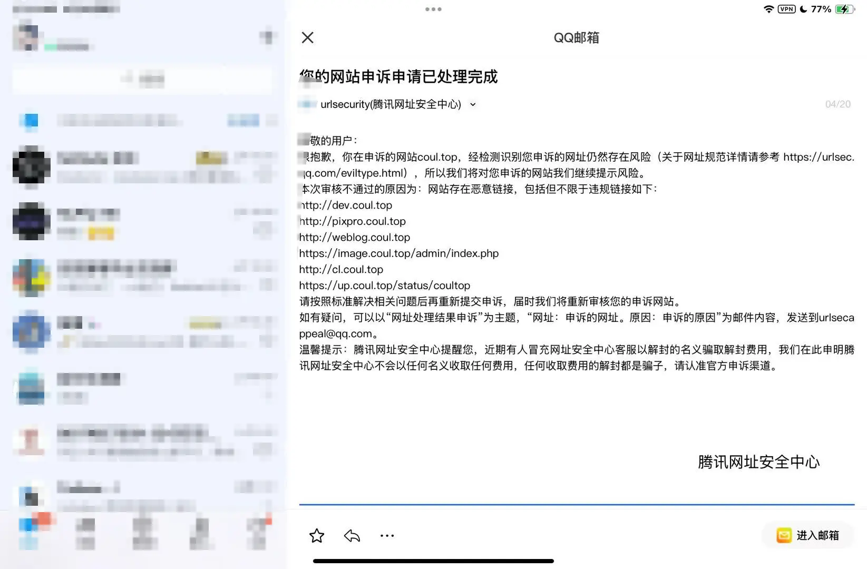Open link http://pixpro.coul.top
This screenshot has width=867, height=569.
point(353,221)
